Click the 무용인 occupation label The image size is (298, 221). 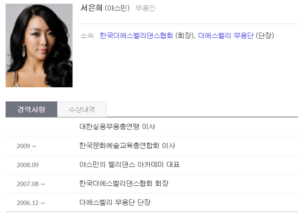145,8
